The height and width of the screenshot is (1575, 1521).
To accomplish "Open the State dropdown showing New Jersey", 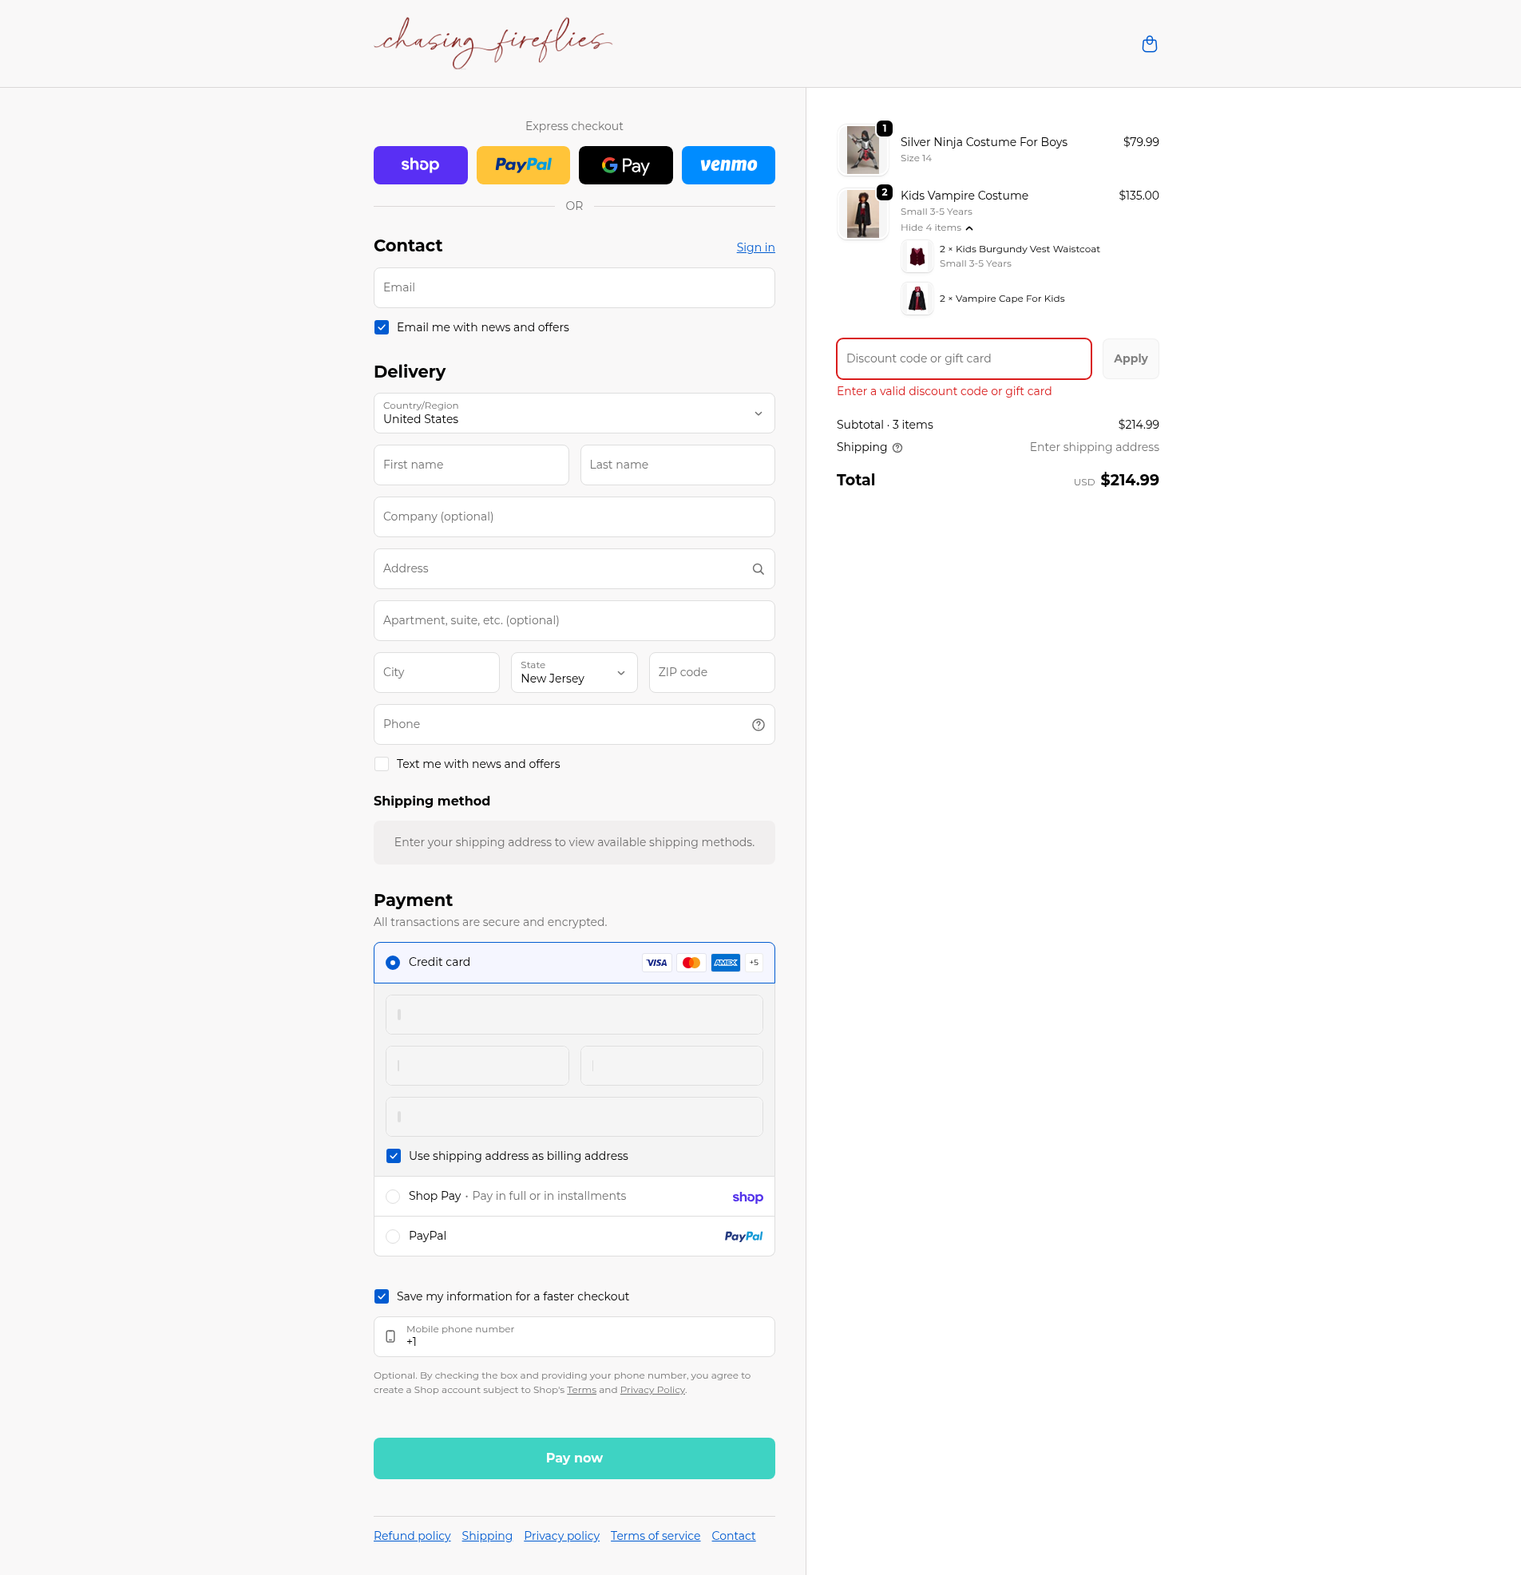I will pos(573,673).
